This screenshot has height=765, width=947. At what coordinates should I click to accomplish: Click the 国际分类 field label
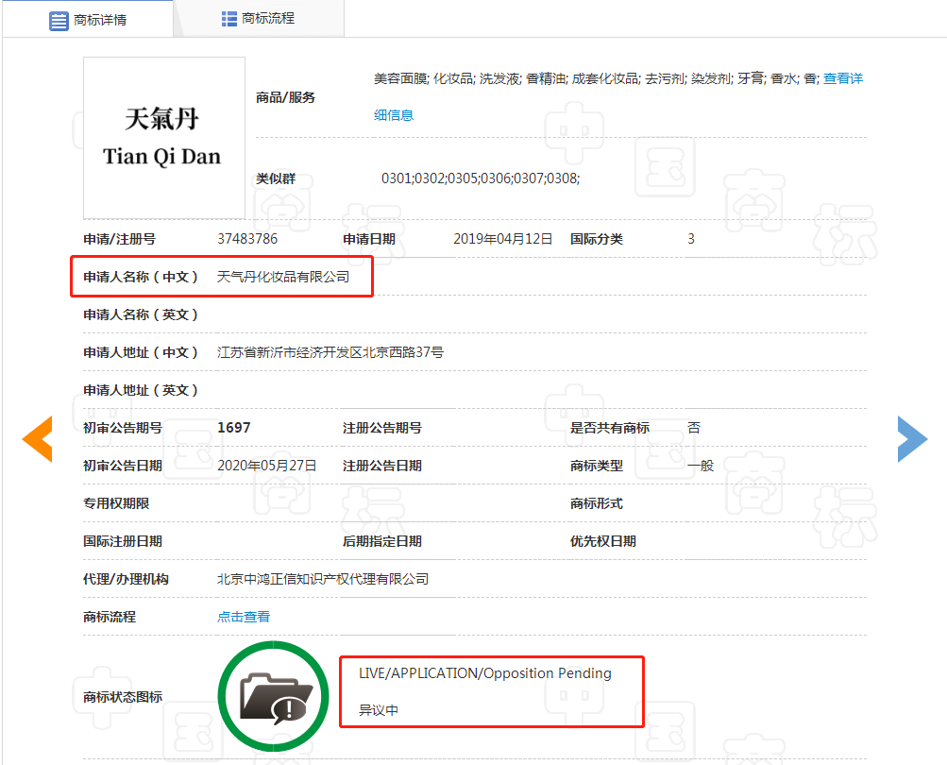pyautogui.click(x=596, y=239)
